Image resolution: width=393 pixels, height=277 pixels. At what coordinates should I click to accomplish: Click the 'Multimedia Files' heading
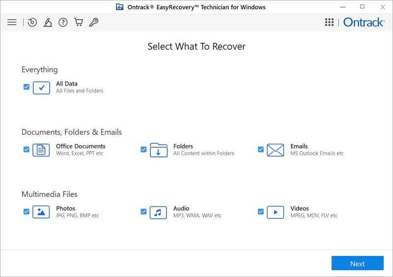(50, 194)
